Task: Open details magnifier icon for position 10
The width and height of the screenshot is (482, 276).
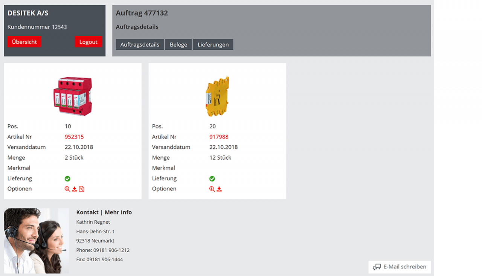Action: click(67, 189)
